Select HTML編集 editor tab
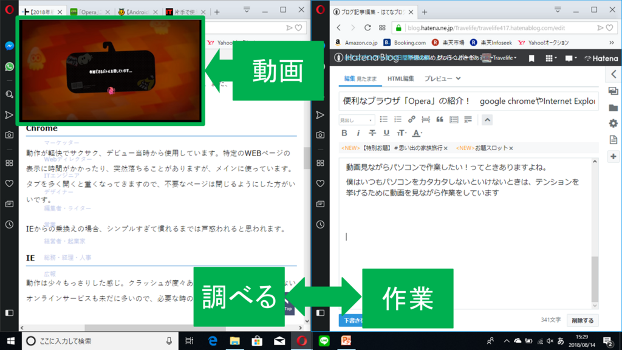Viewport: 622px width, 350px height. [x=401, y=78]
